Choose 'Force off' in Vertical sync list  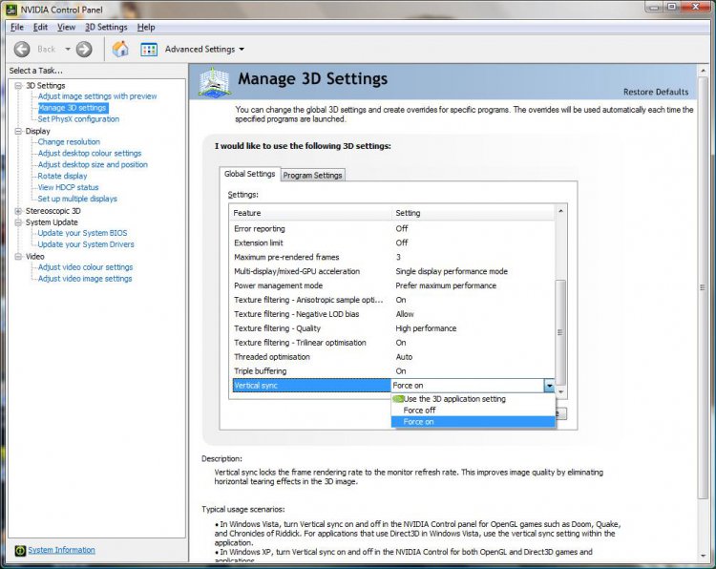474,411
